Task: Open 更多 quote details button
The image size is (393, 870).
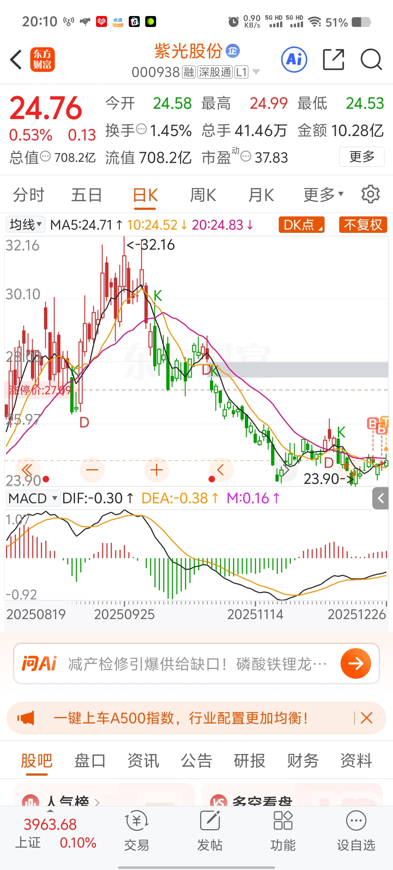Action: pyautogui.click(x=362, y=157)
